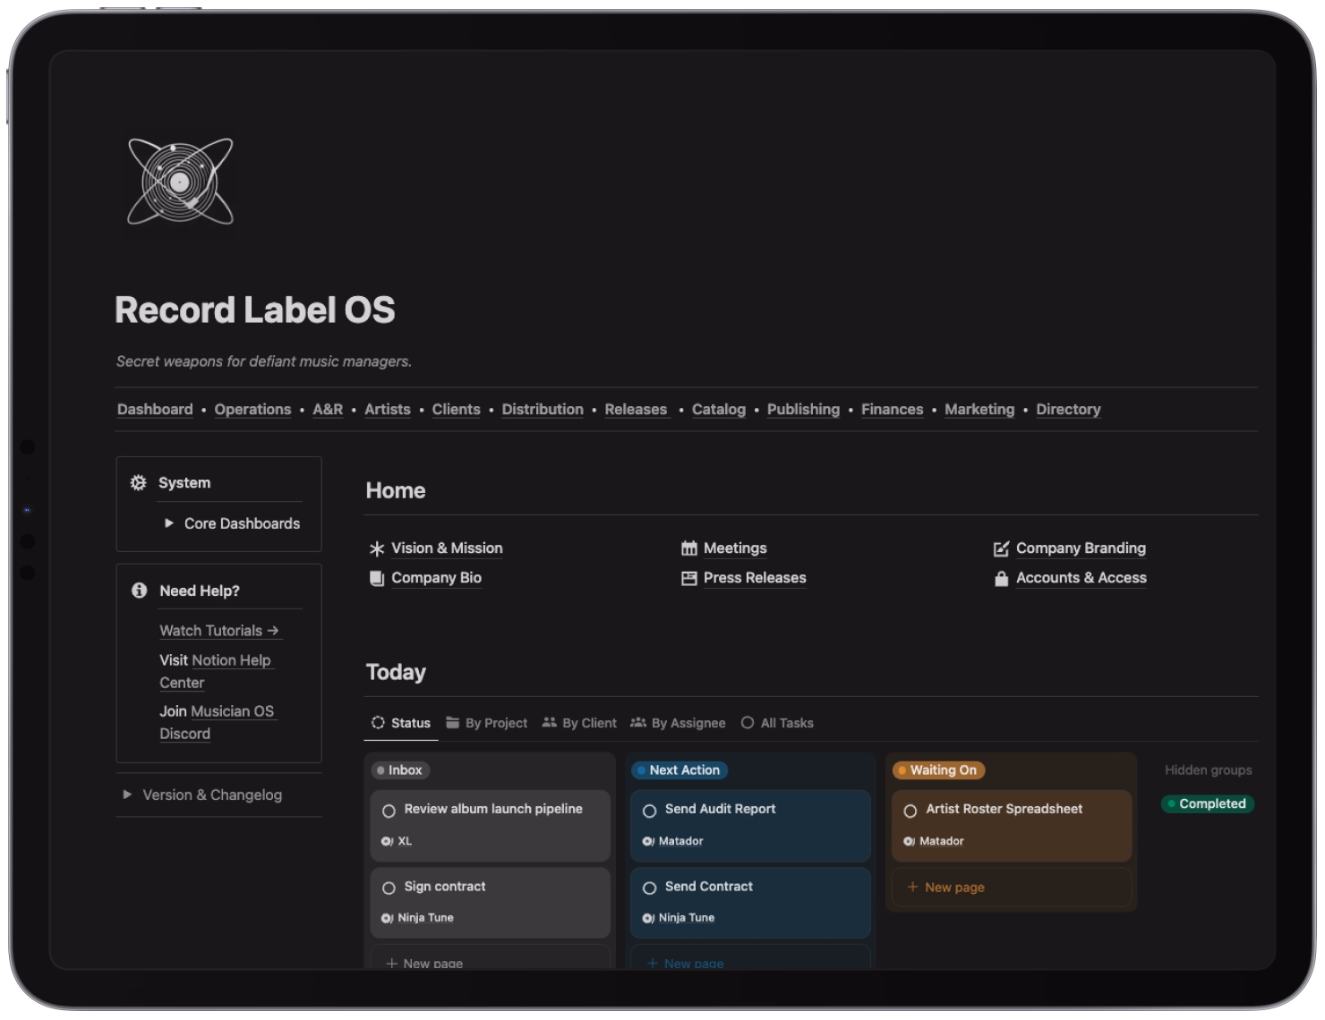Open the A&R page link
The image size is (1325, 1020).
click(x=328, y=409)
